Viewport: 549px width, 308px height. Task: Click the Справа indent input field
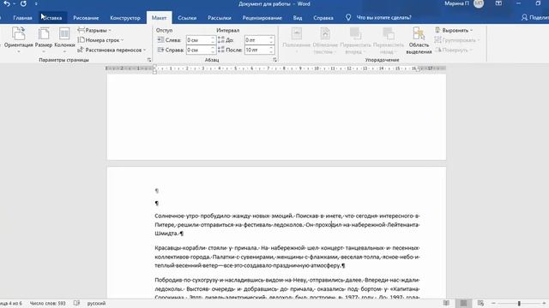coord(198,50)
